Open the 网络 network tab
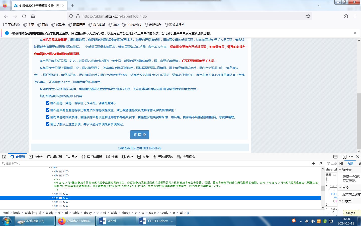The height and width of the screenshot is (226, 361). [x=72, y=157]
